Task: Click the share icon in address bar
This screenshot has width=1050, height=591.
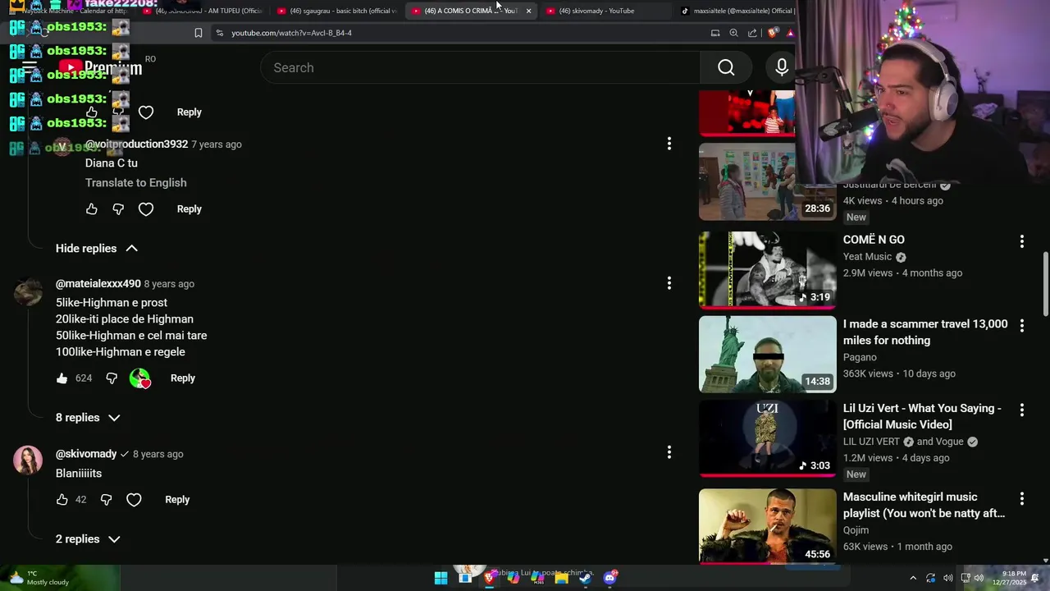Action: (752, 33)
